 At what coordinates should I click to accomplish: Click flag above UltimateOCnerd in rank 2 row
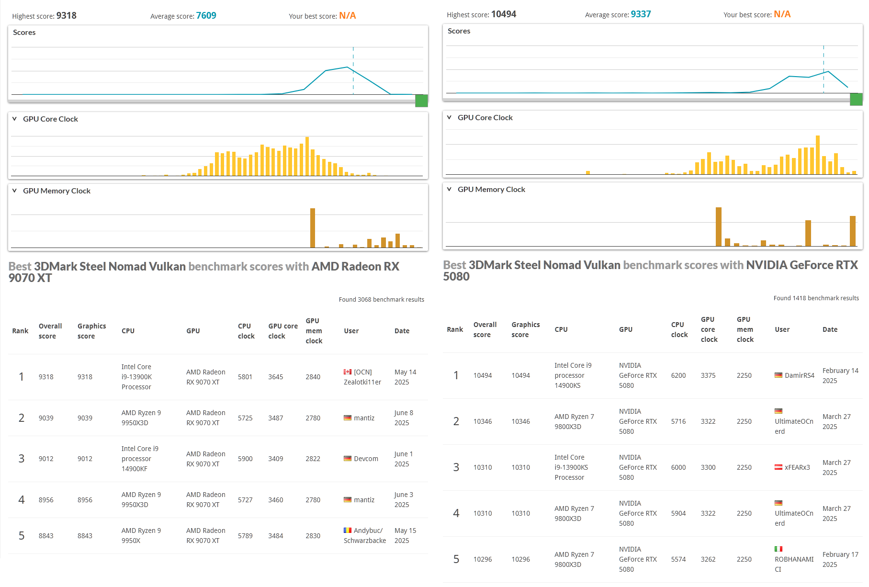click(779, 411)
